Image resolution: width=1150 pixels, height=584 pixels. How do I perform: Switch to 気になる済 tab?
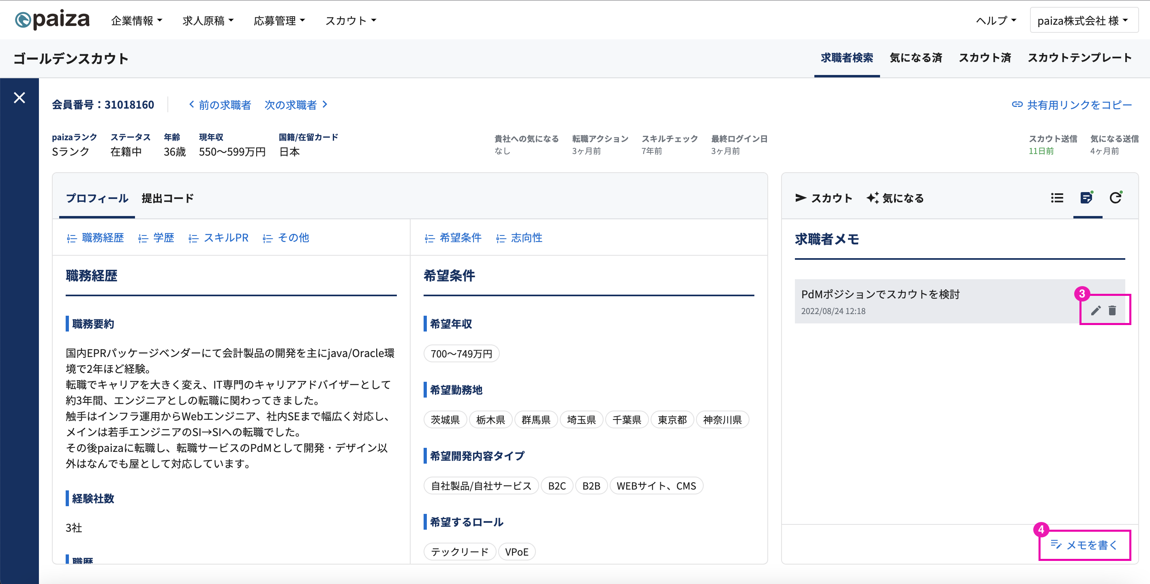916,58
